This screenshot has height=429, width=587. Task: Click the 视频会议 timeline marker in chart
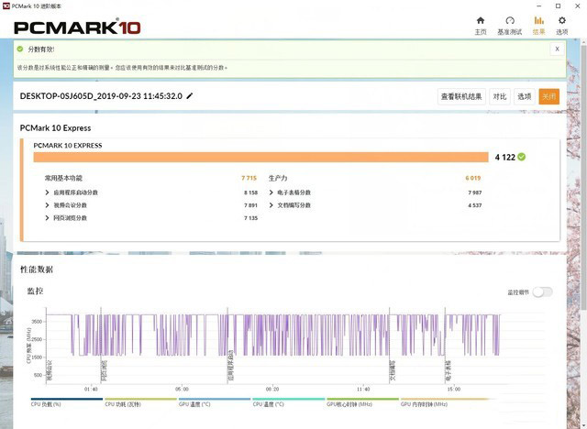click(x=49, y=371)
